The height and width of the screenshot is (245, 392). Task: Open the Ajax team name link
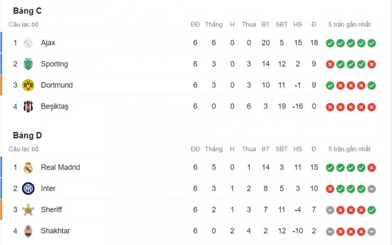48,43
